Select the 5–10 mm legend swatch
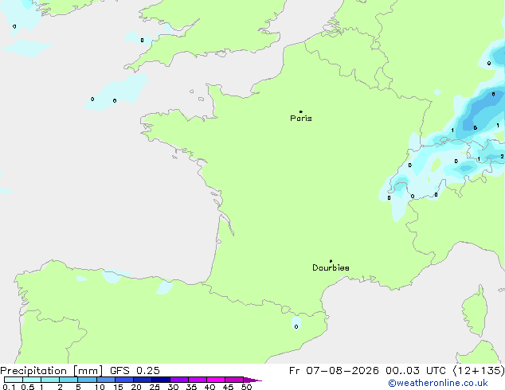The height and width of the screenshot is (390, 505). click(87, 380)
